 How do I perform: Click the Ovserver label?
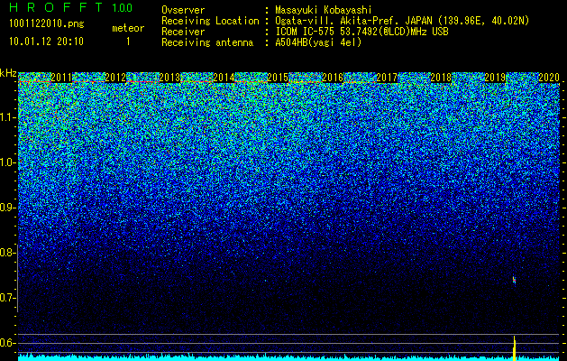pyautogui.click(x=183, y=10)
